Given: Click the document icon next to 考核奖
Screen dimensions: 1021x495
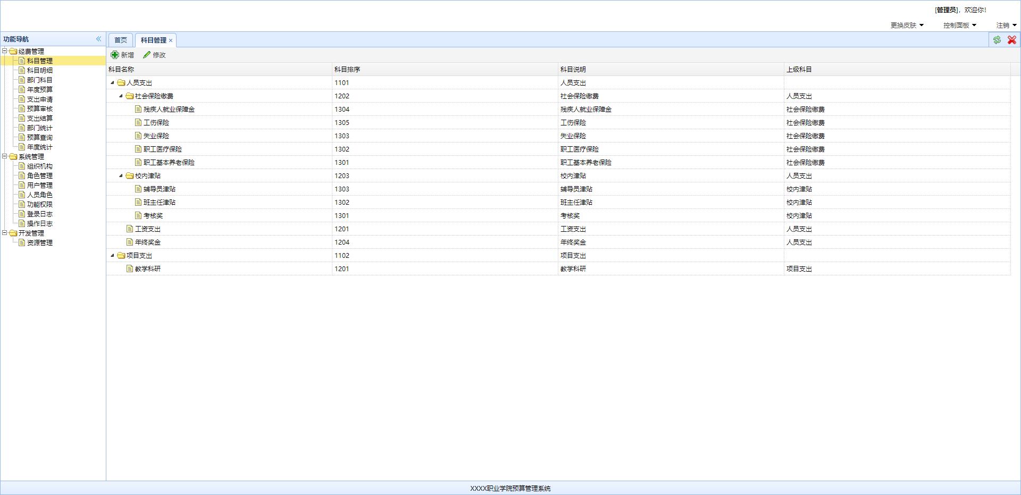Looking at the screenshot, I should click(138, 215).
